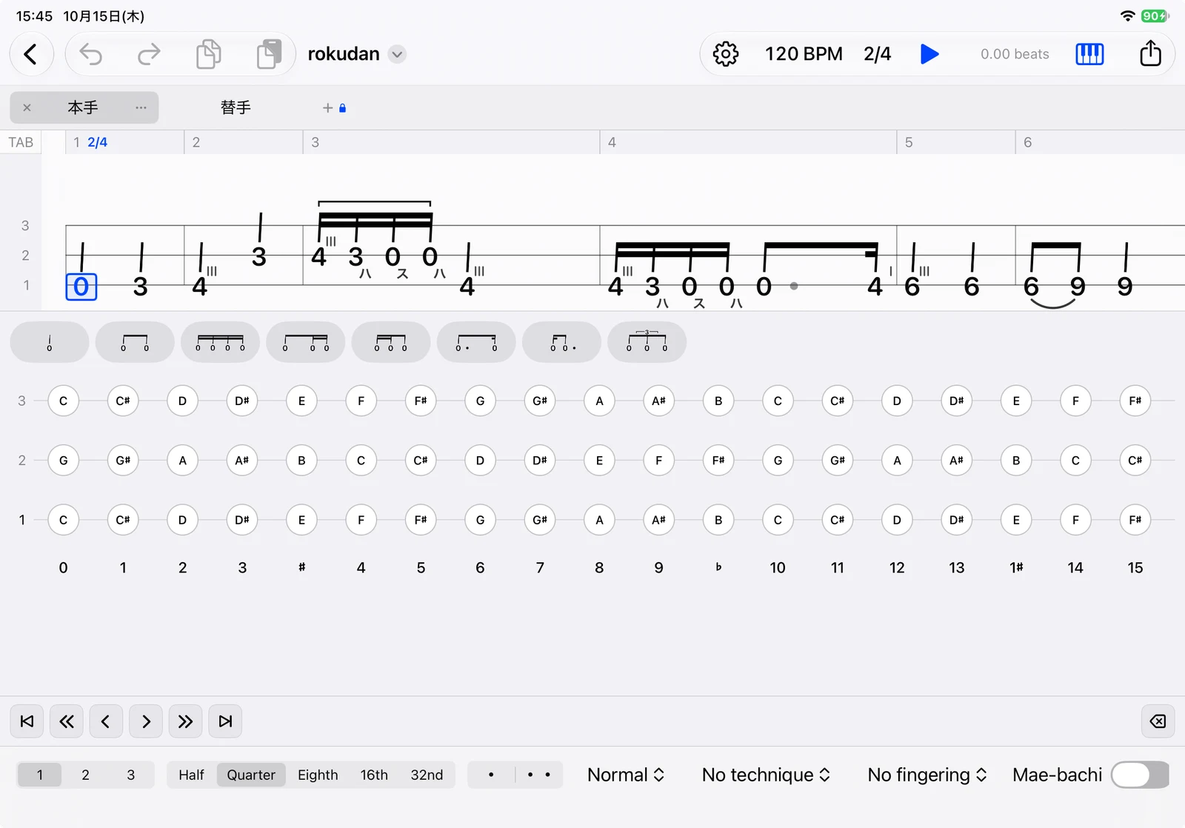Select string 2 in the string selector
This screenshot has height=828, width=1185.
[85, 775]
